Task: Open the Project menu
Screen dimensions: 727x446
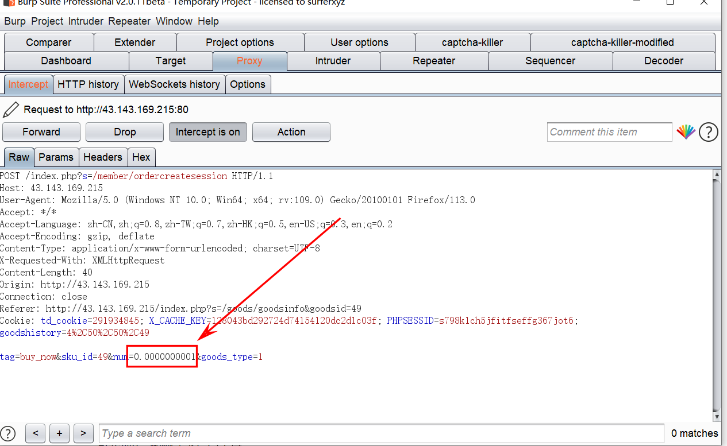Action: point(47,21)
